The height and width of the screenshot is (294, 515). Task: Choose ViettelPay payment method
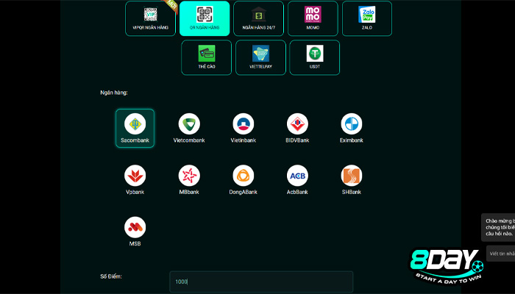click(x=260, y=57)
